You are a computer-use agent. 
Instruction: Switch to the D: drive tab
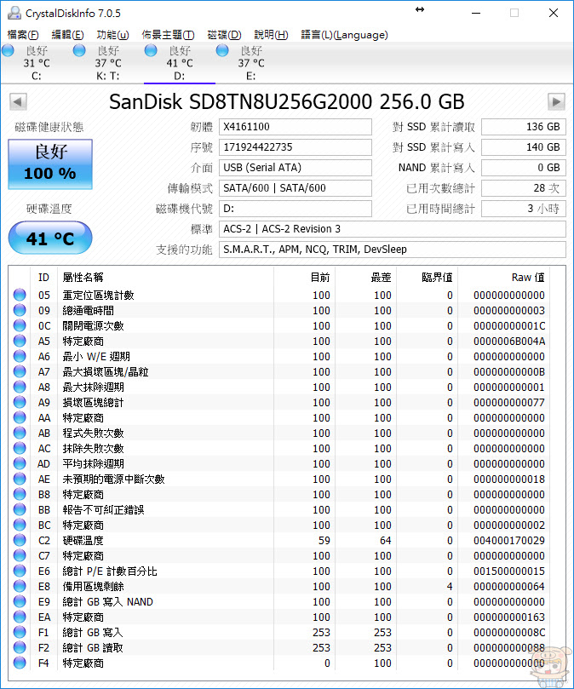[180, 63]
